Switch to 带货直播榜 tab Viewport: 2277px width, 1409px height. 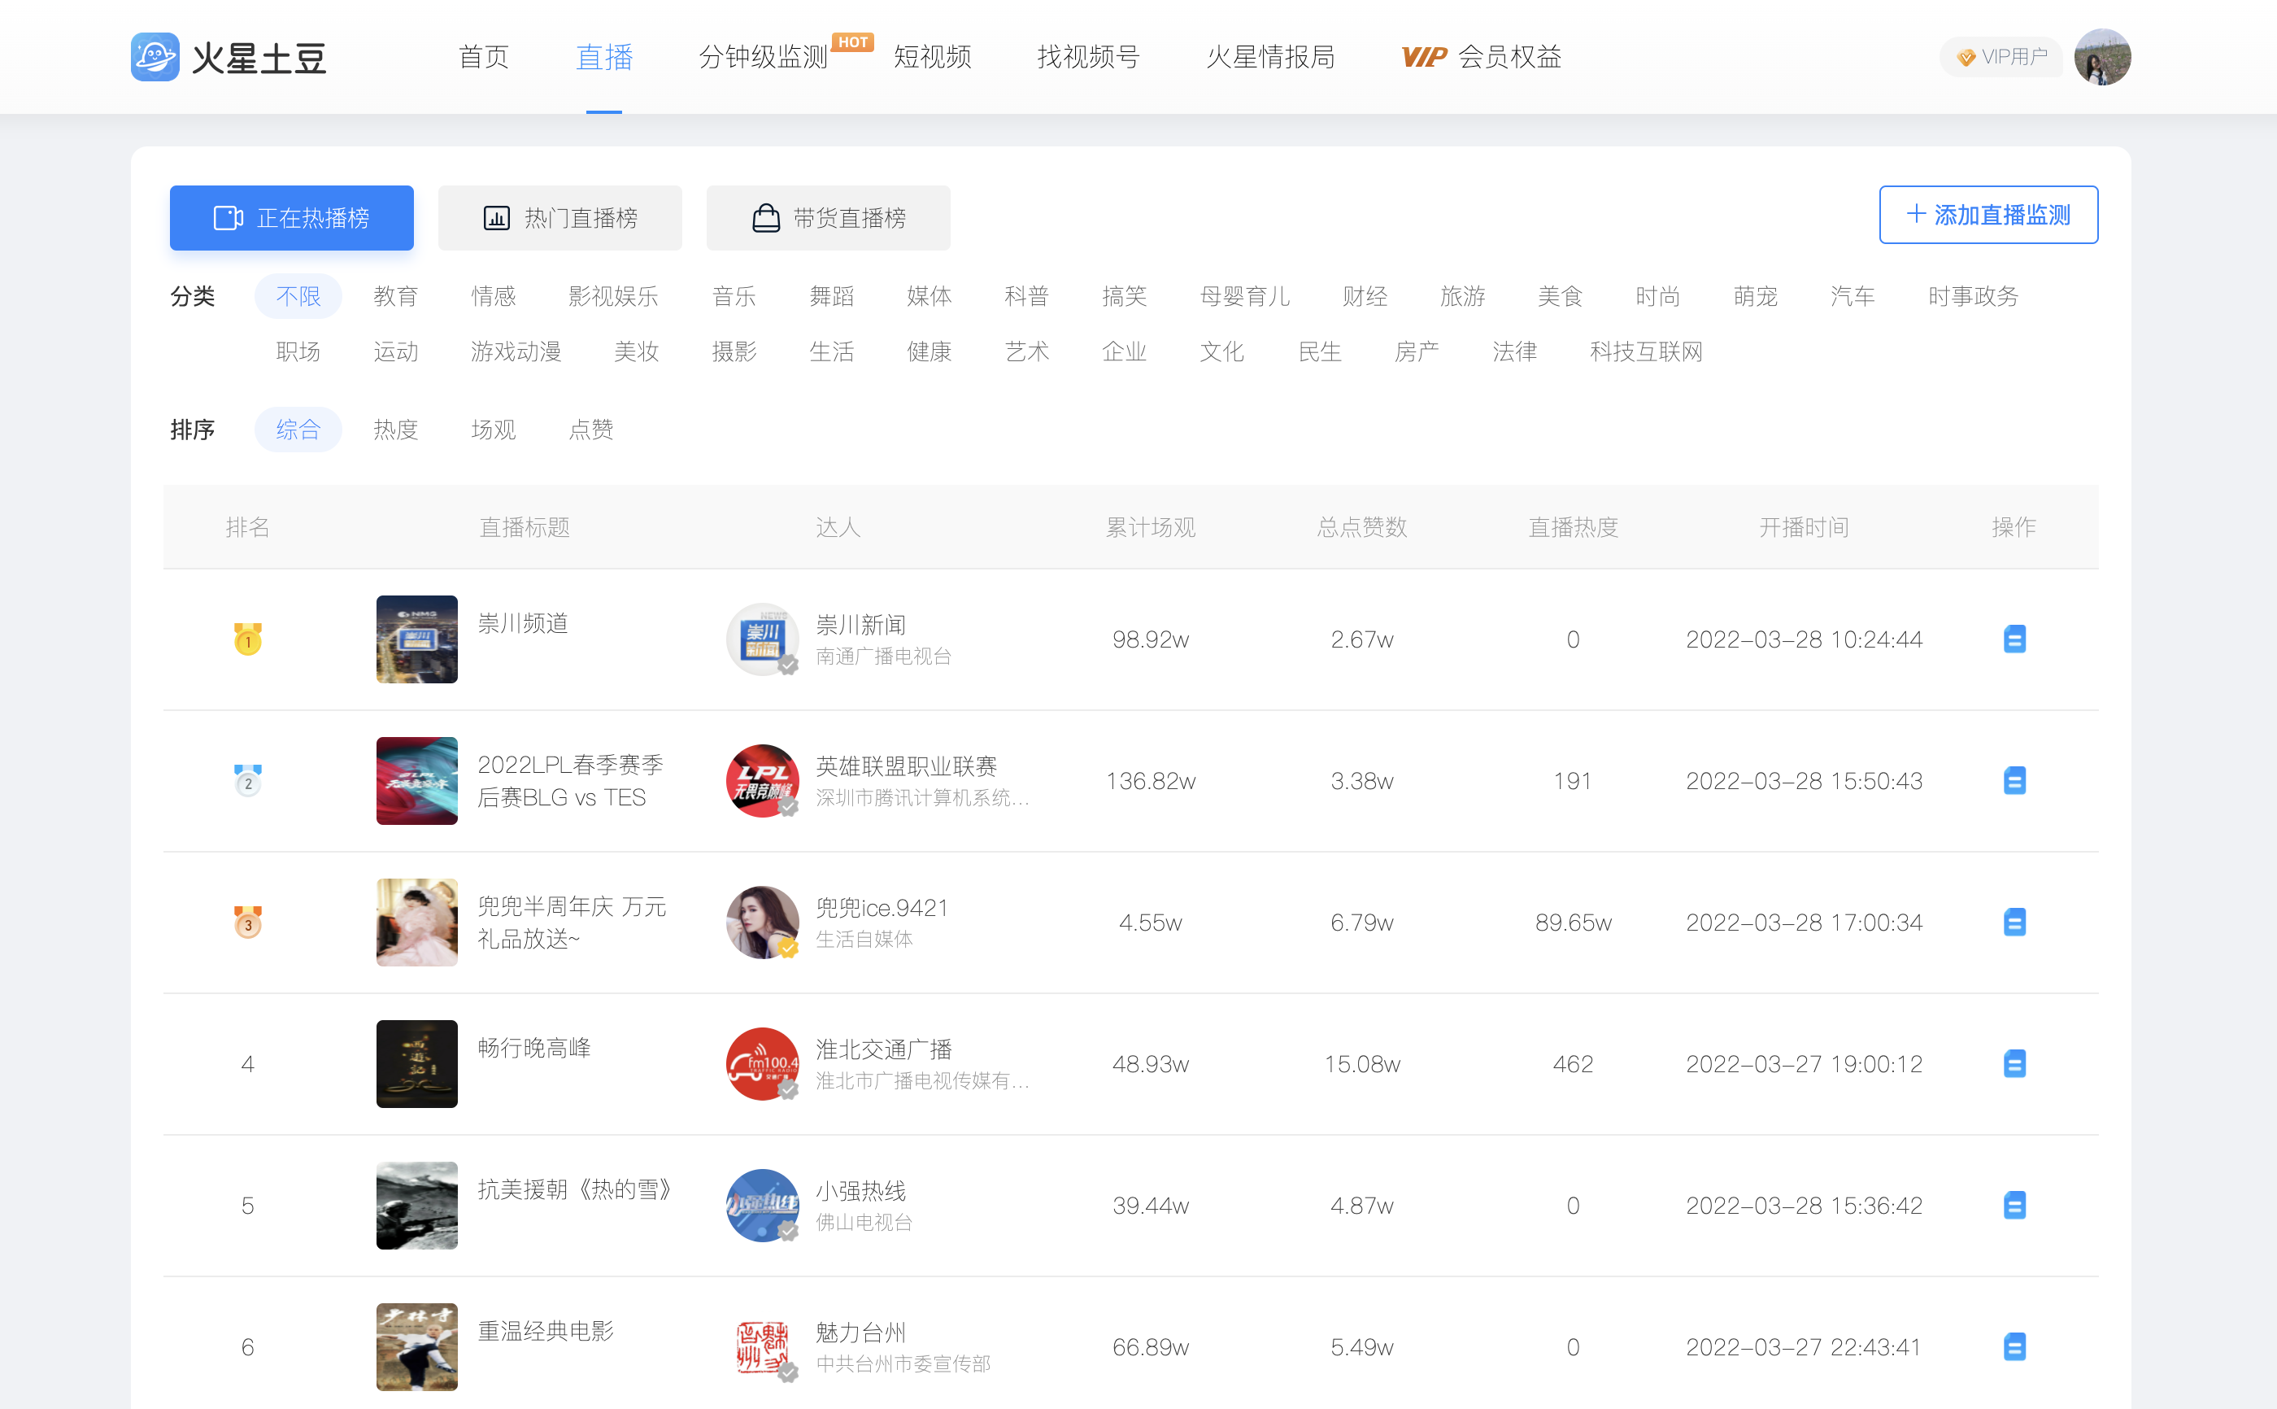[828, 218]
